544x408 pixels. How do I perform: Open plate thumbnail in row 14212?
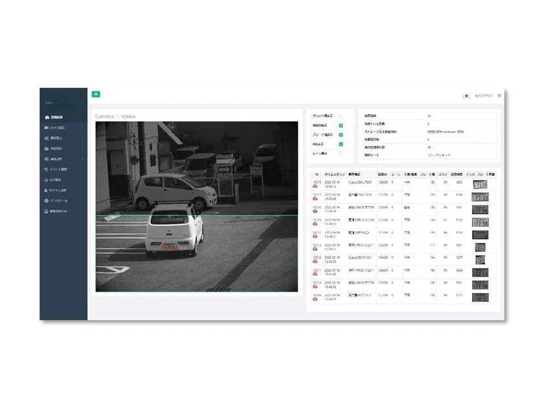coord(480,260)
